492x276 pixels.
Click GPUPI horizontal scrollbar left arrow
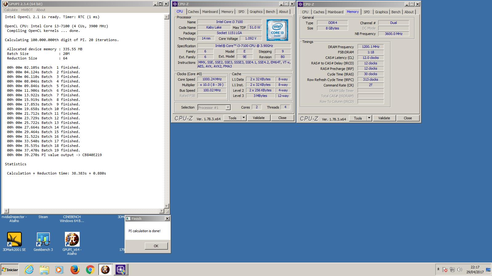tap(6, 211)
